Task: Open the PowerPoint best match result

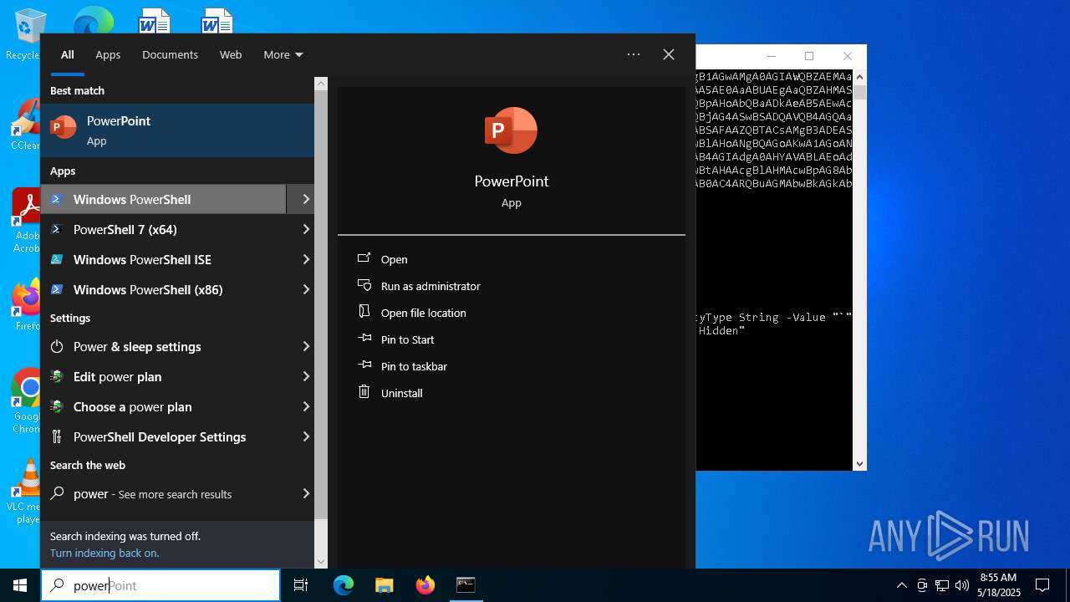Action: 177,130
